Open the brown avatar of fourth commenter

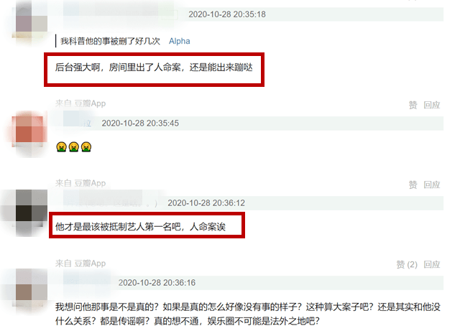pyautogui.click(x=29, y=288)
